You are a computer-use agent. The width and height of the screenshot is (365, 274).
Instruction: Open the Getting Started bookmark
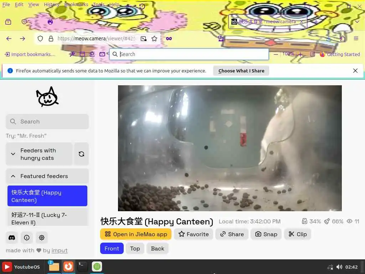point(340,54)
